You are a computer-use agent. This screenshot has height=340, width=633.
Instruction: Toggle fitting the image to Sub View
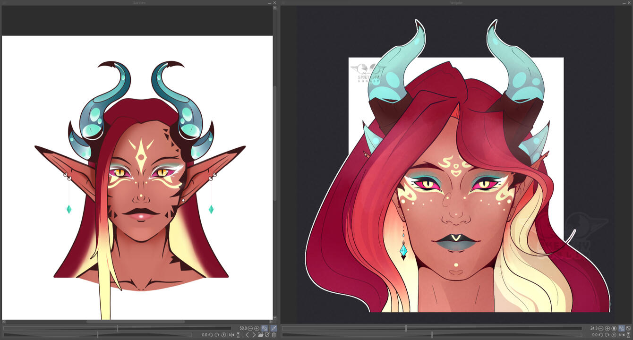pyautogui.click(x=265, y=328)
